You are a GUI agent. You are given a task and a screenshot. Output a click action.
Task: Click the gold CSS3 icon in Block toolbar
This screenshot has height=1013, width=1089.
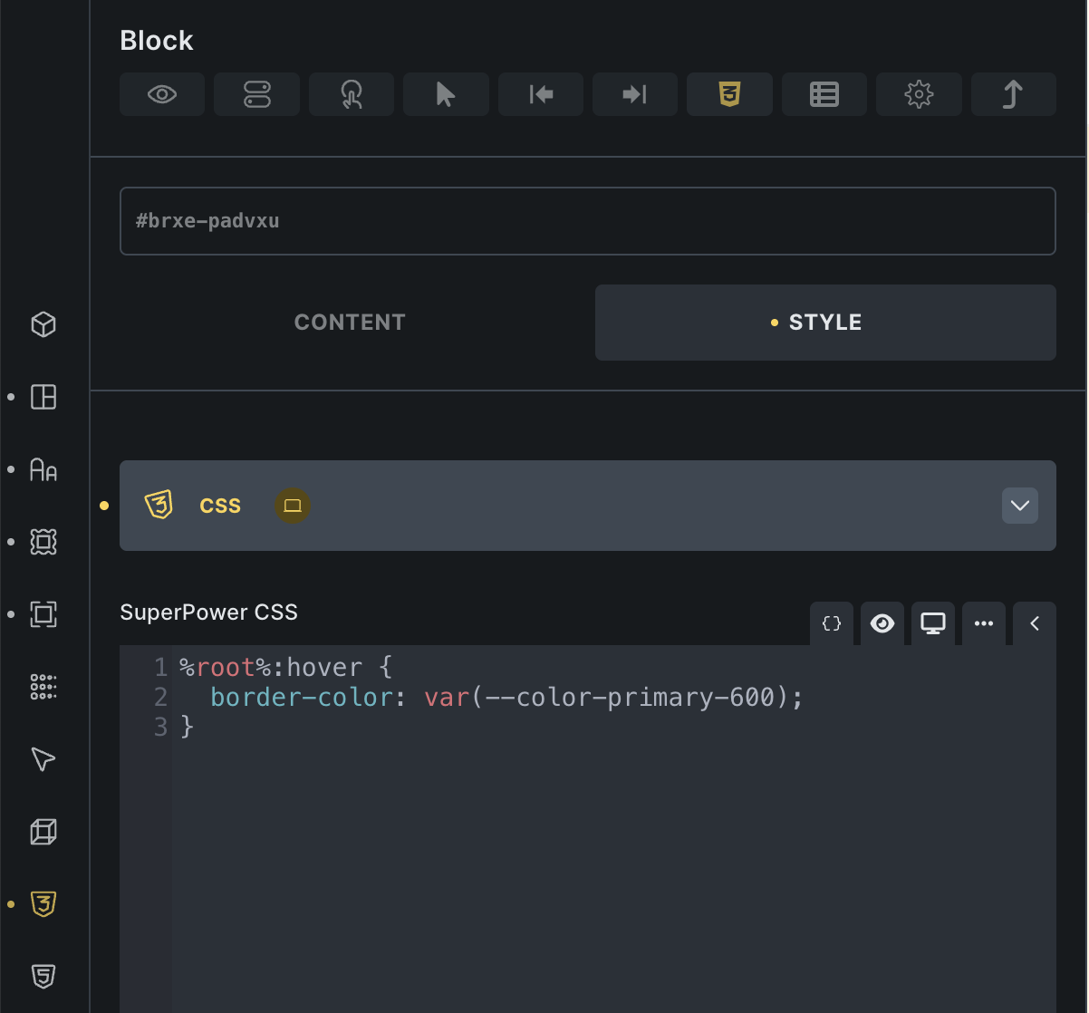click(729, 94)
